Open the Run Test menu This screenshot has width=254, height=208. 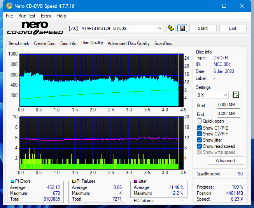point(27,16)
